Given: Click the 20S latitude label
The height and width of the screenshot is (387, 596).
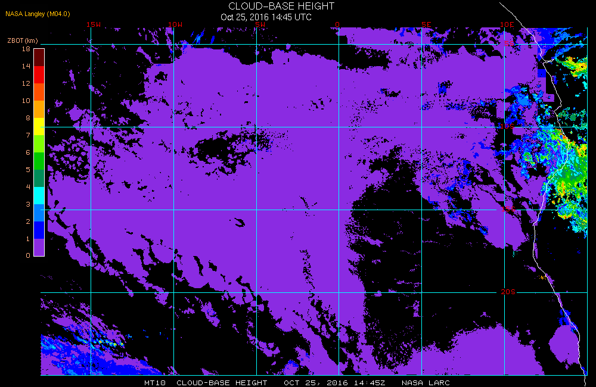Looking at the screenshot, I should point(508,292).
